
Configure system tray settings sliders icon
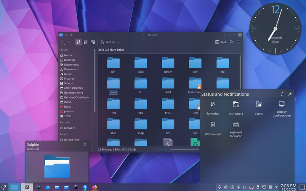coord(283,94)
